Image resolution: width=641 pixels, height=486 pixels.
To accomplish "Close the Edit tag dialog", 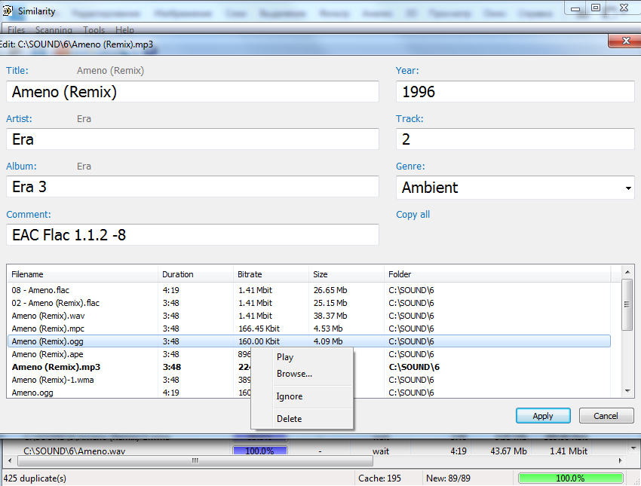I will (625, 41).
